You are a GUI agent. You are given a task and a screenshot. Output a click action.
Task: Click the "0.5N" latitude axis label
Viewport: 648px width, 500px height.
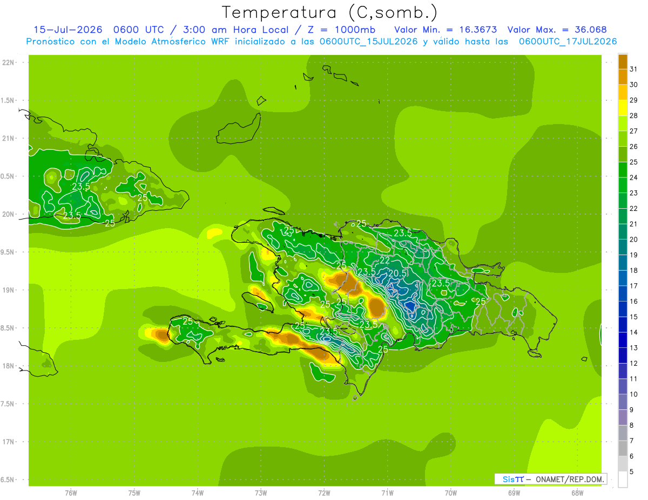click(8, 176)
